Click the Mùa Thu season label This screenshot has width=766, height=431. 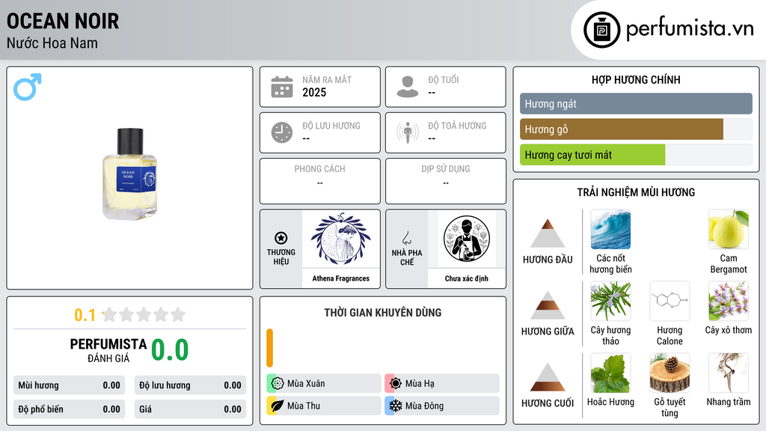pos(304,406)
